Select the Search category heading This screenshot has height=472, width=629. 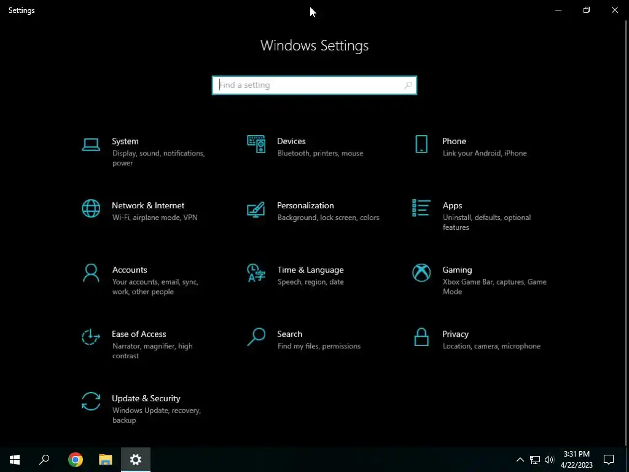(x=290, y=334)
